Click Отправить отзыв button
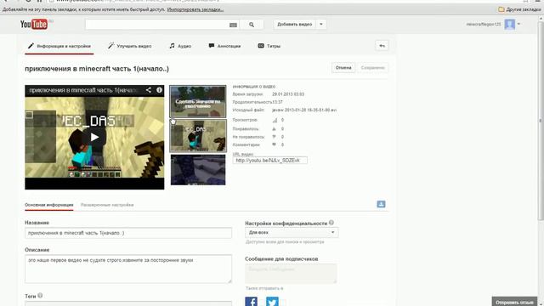Viewport: 544px width, 306px height. tap(514, 303)
